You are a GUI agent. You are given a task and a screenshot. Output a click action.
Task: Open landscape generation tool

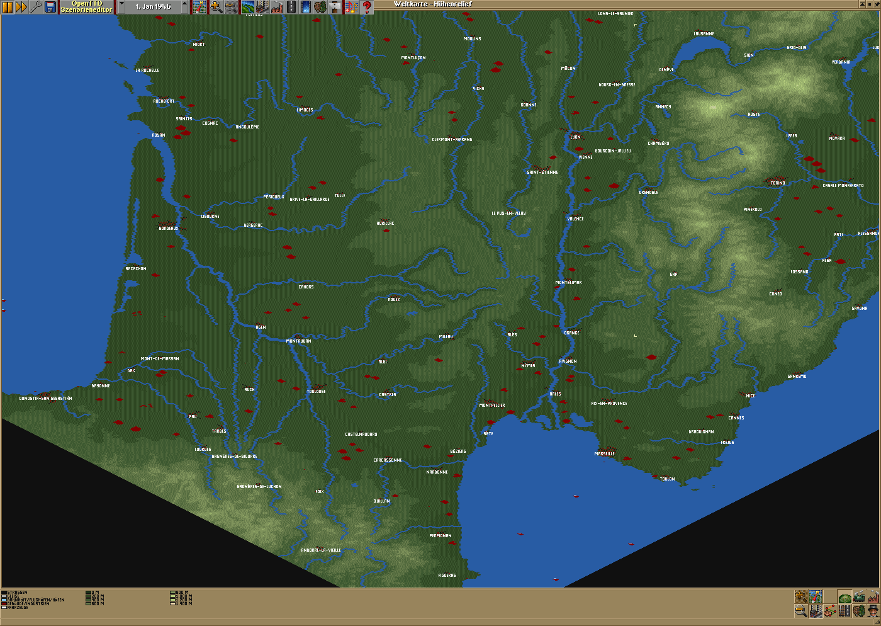[x=248, y=7]
